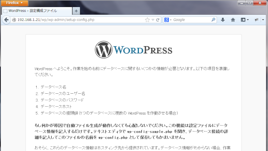
Task: Minimize the Firefox window
Action: [242, 3]
